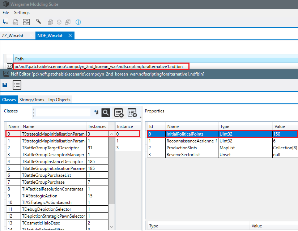Viewport: 298px width, 231px height.
Task: Close the NDF_Win.dat tab
Action: pos(70,35)
